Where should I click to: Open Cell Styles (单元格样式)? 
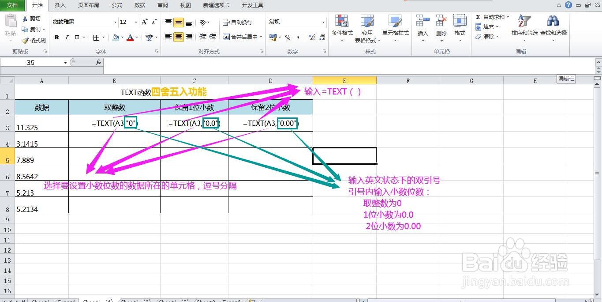pos(395,28)
